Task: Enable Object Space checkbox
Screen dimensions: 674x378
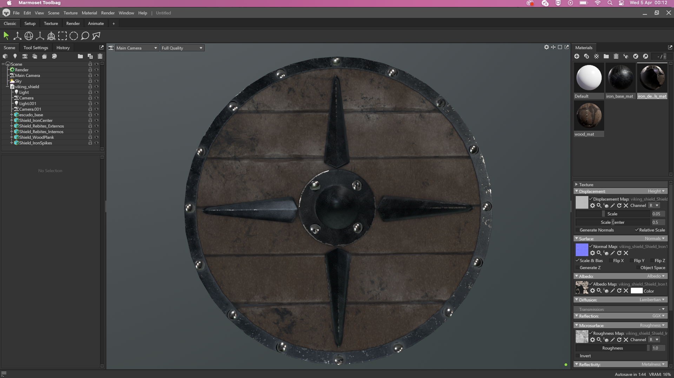Action: (x=638, y=268)
